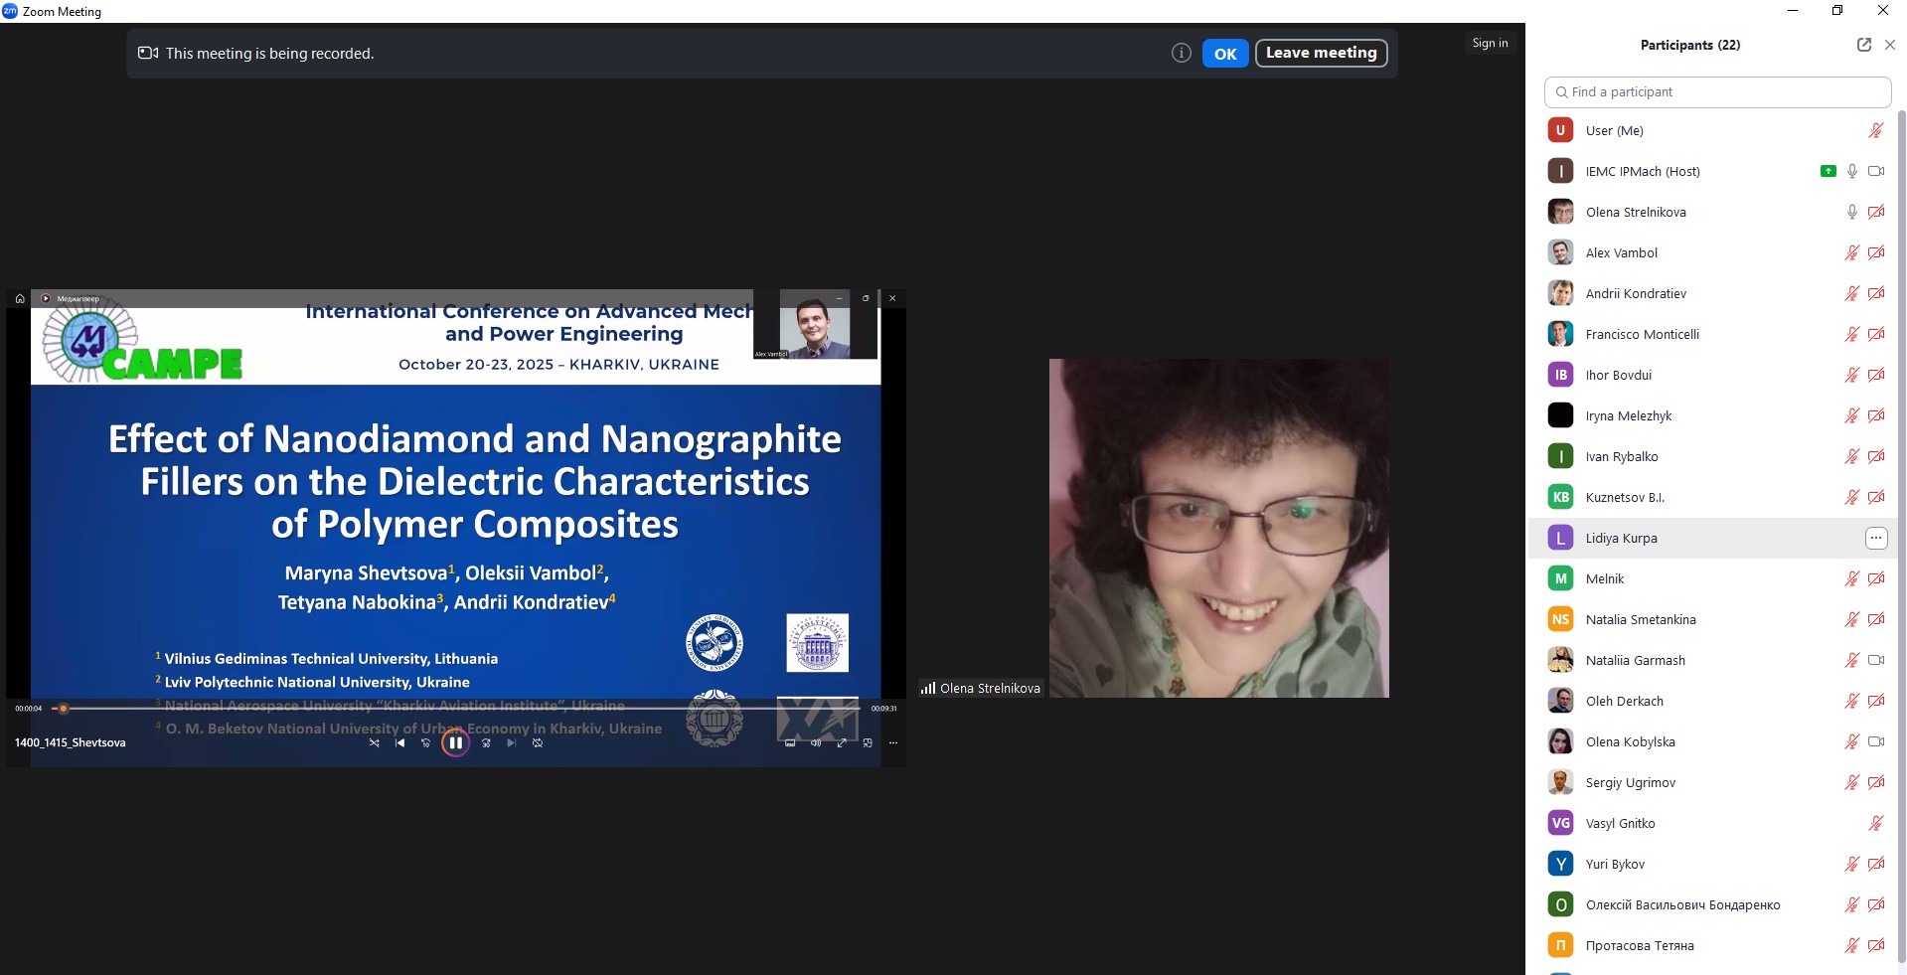Image resolution: width=1907 pixels, height=975 pixels.
Task: Open more options for Lidiya Kurpa
Action: click(1875, 538)
